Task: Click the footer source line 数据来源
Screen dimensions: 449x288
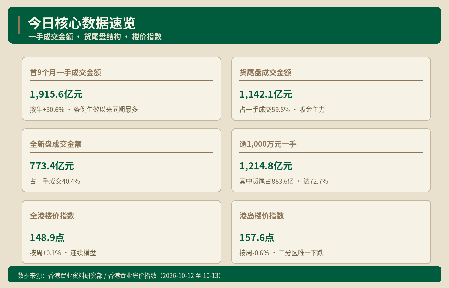Action: [x=119, y=275]
